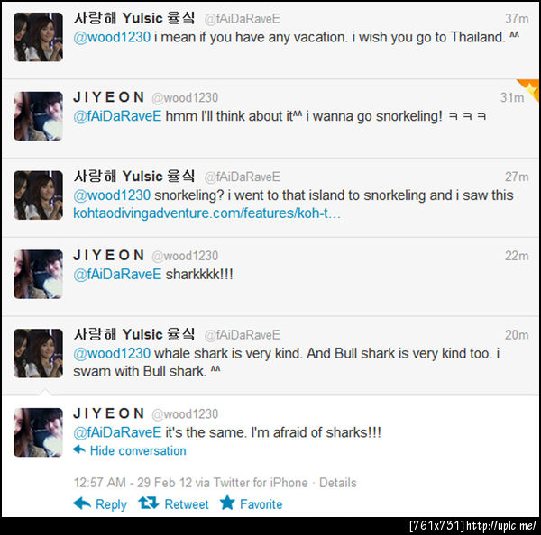Open the JIYEON avatar in the 31m tweet
Viewport: 541px width, 535px height.
click(x=38, y=116)
